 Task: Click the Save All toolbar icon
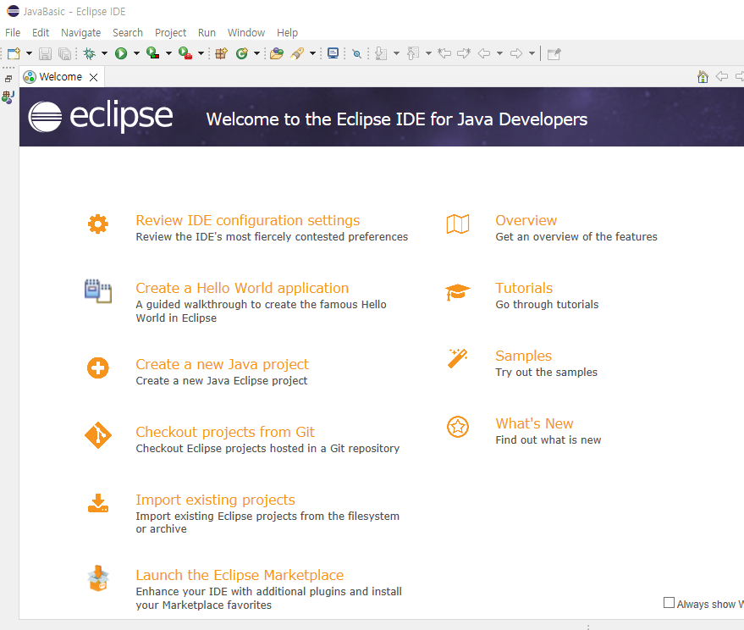(x=64, y=53)
